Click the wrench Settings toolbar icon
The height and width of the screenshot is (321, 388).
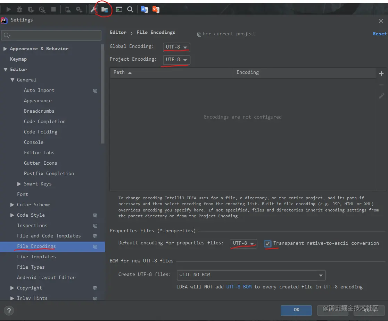(x=93, y=9)
